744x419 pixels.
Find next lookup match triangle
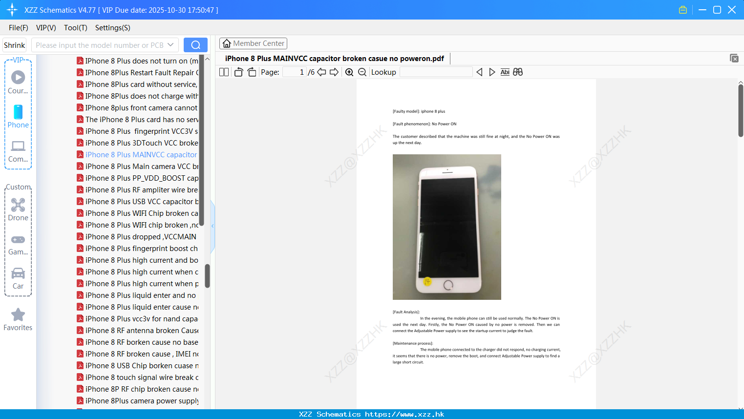click(492, 72)
